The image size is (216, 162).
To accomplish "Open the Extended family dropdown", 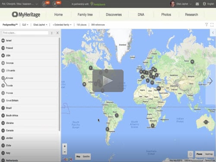I will [62, 25].
